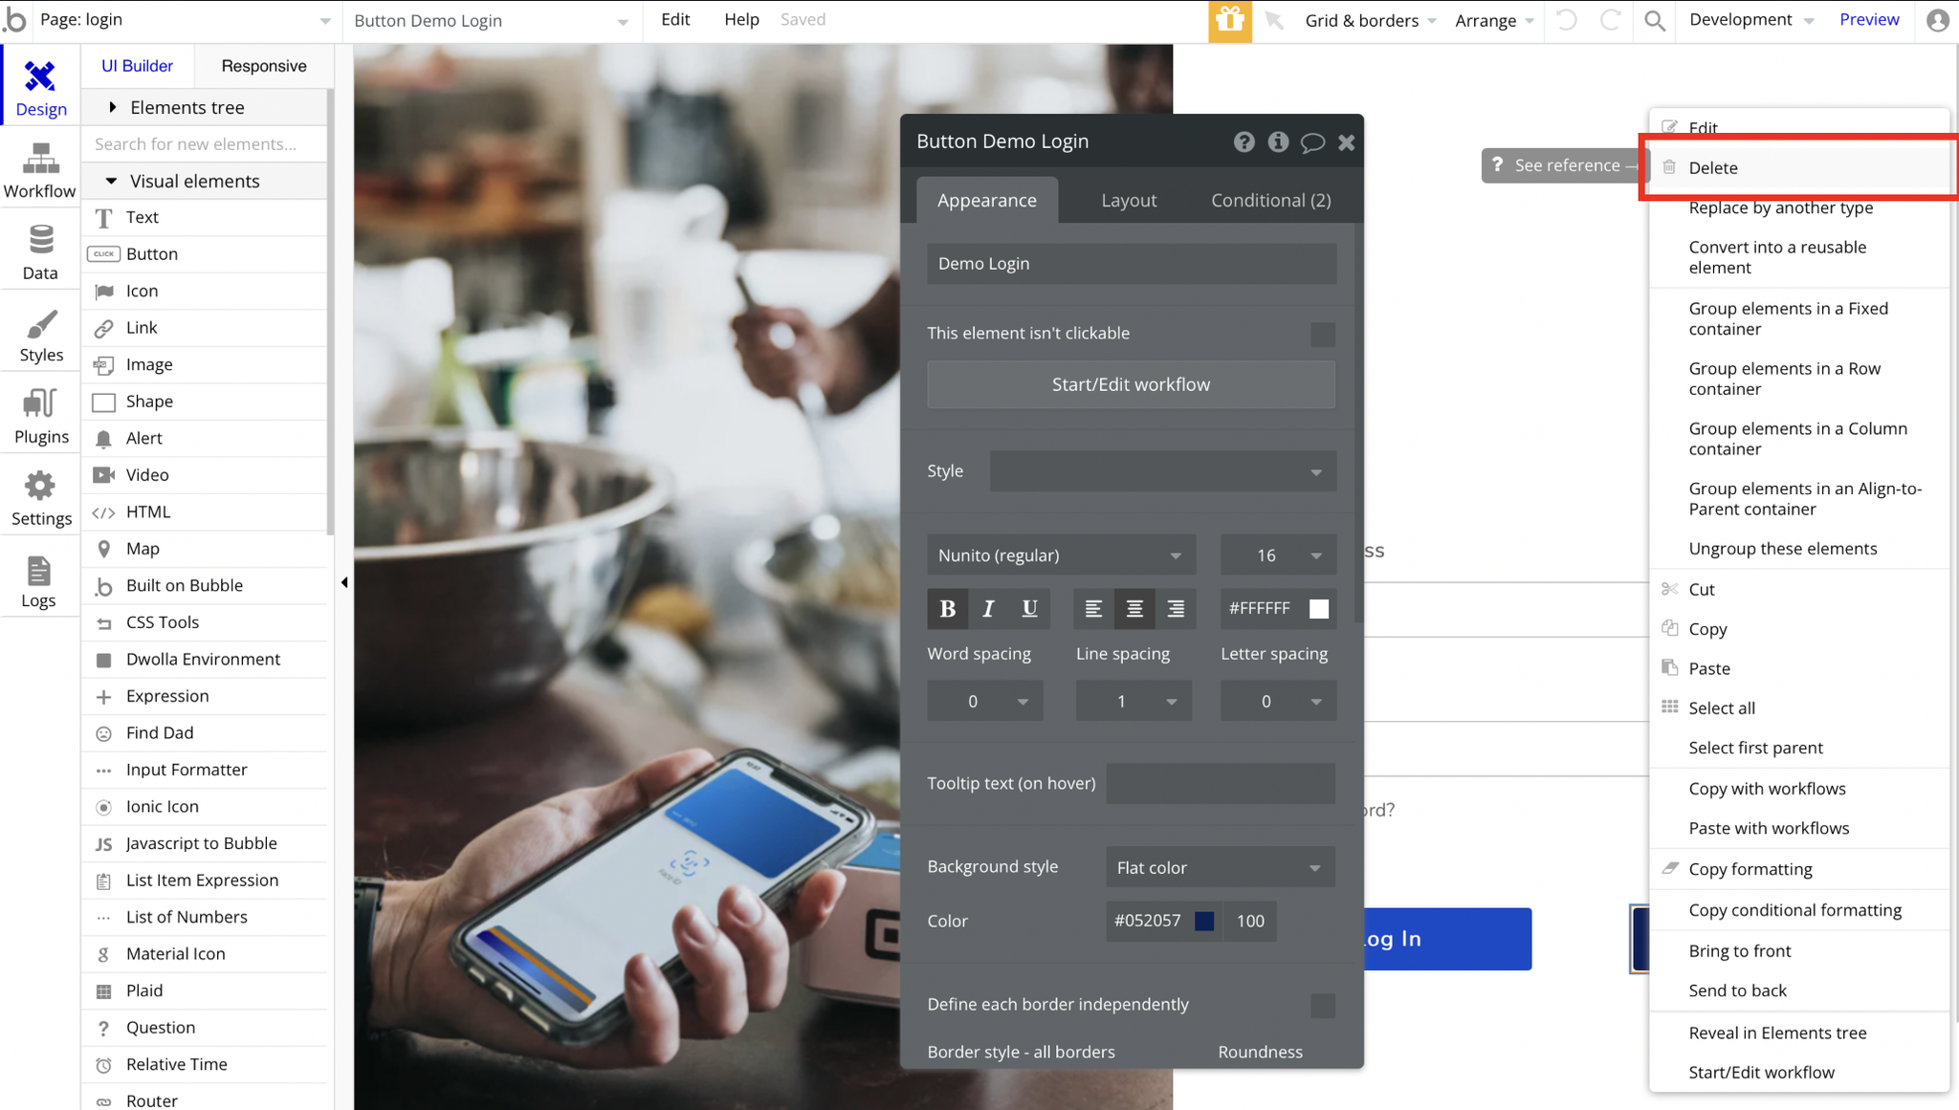Click Start/Edit workflow button
The image size is (1959, 1110).
pos(1131,383)
